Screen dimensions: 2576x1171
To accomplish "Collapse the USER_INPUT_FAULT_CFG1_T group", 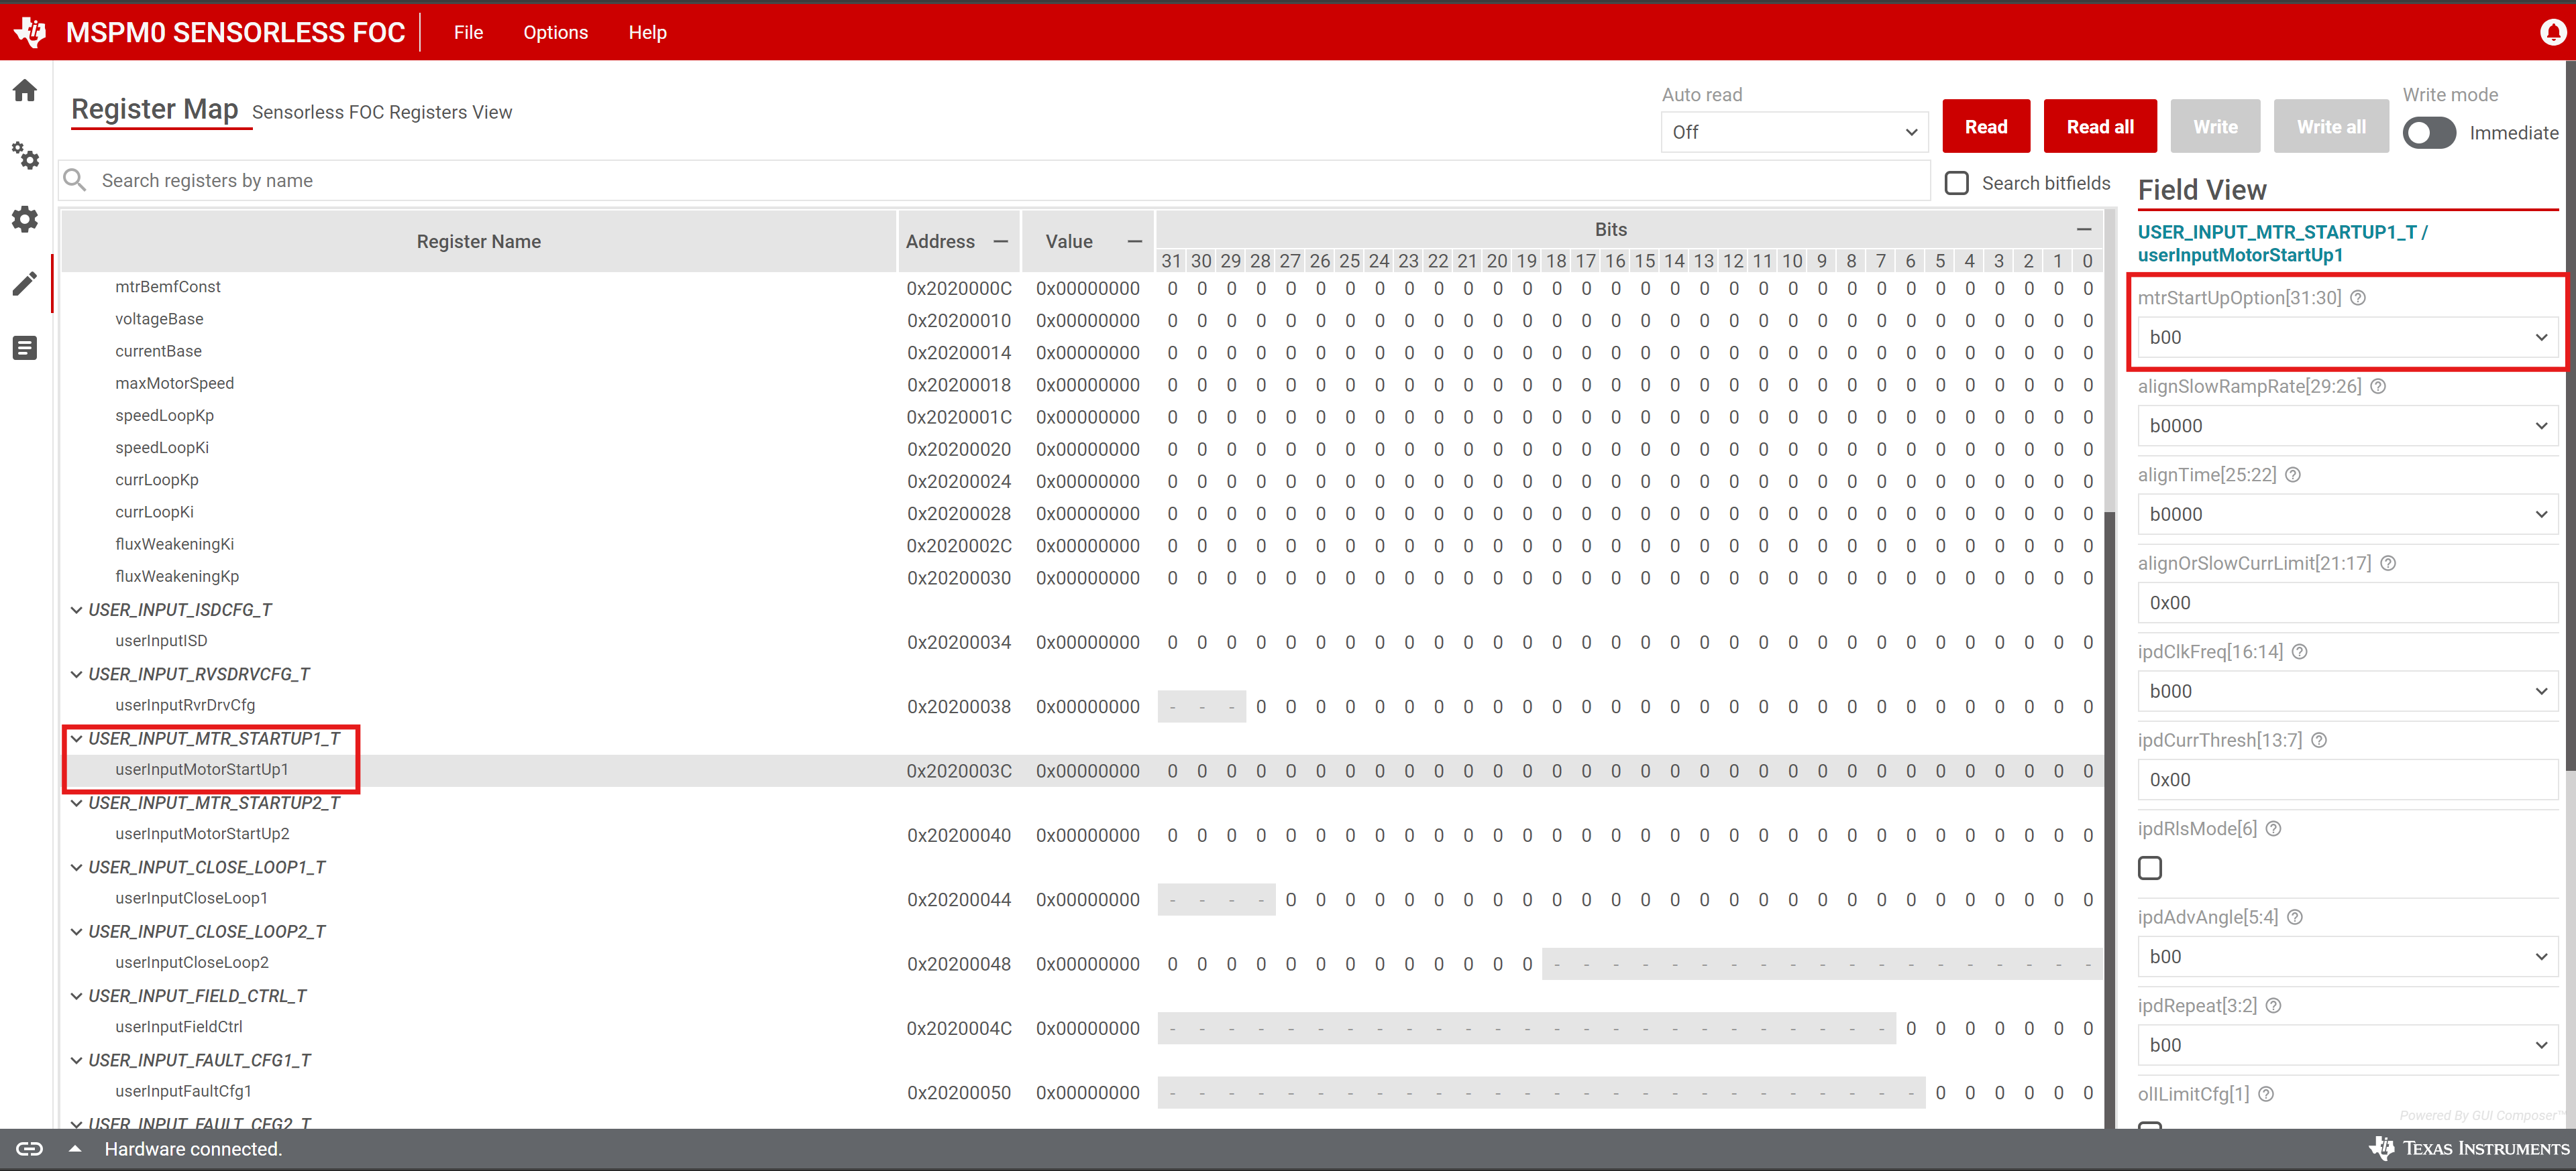I will (x=76, y=1060).
